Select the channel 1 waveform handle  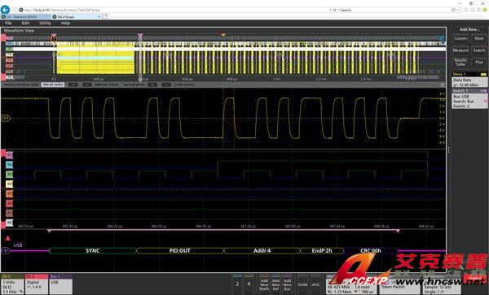pos(6,118)
